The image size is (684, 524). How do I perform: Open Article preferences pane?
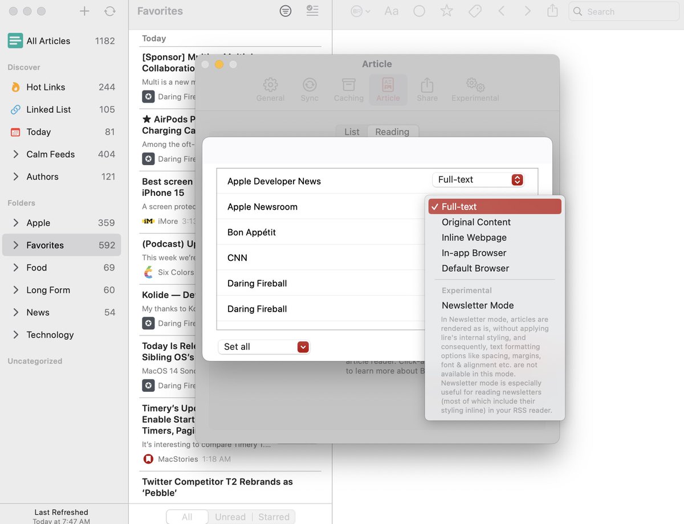(x=388, y=90)
